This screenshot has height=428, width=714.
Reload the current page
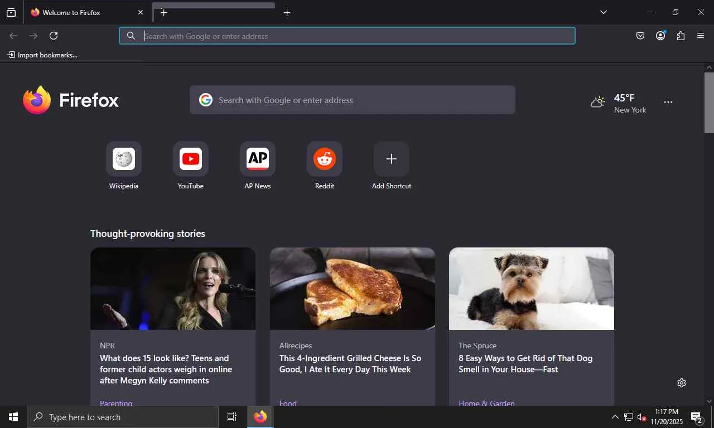(x=54, y=36)
